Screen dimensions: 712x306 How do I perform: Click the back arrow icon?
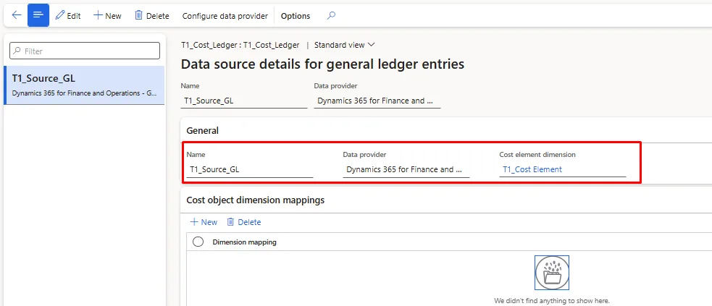[x=17, y=15]
